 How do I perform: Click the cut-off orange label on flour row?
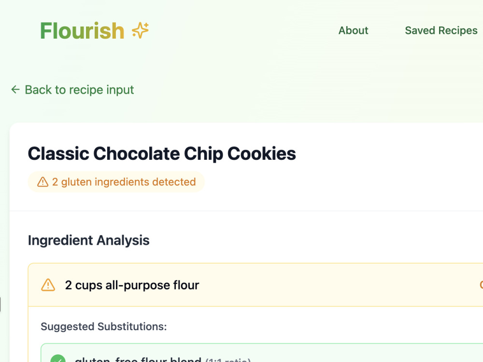pos(481,285)
